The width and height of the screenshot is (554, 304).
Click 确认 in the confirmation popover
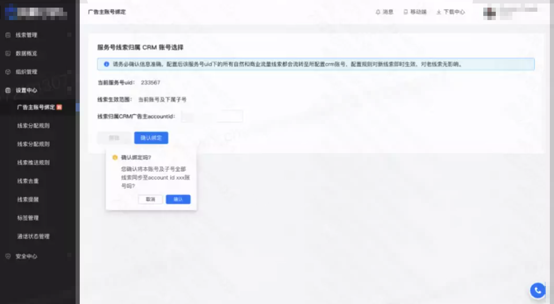[178, 199]
